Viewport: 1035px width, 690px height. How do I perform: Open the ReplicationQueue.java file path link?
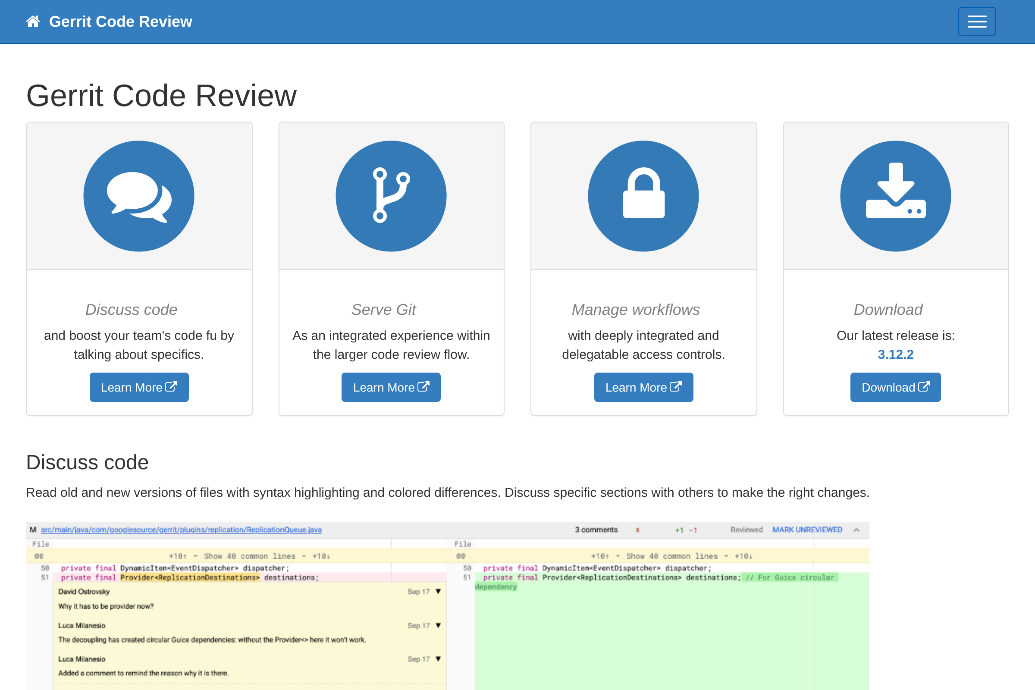point(181,530)
